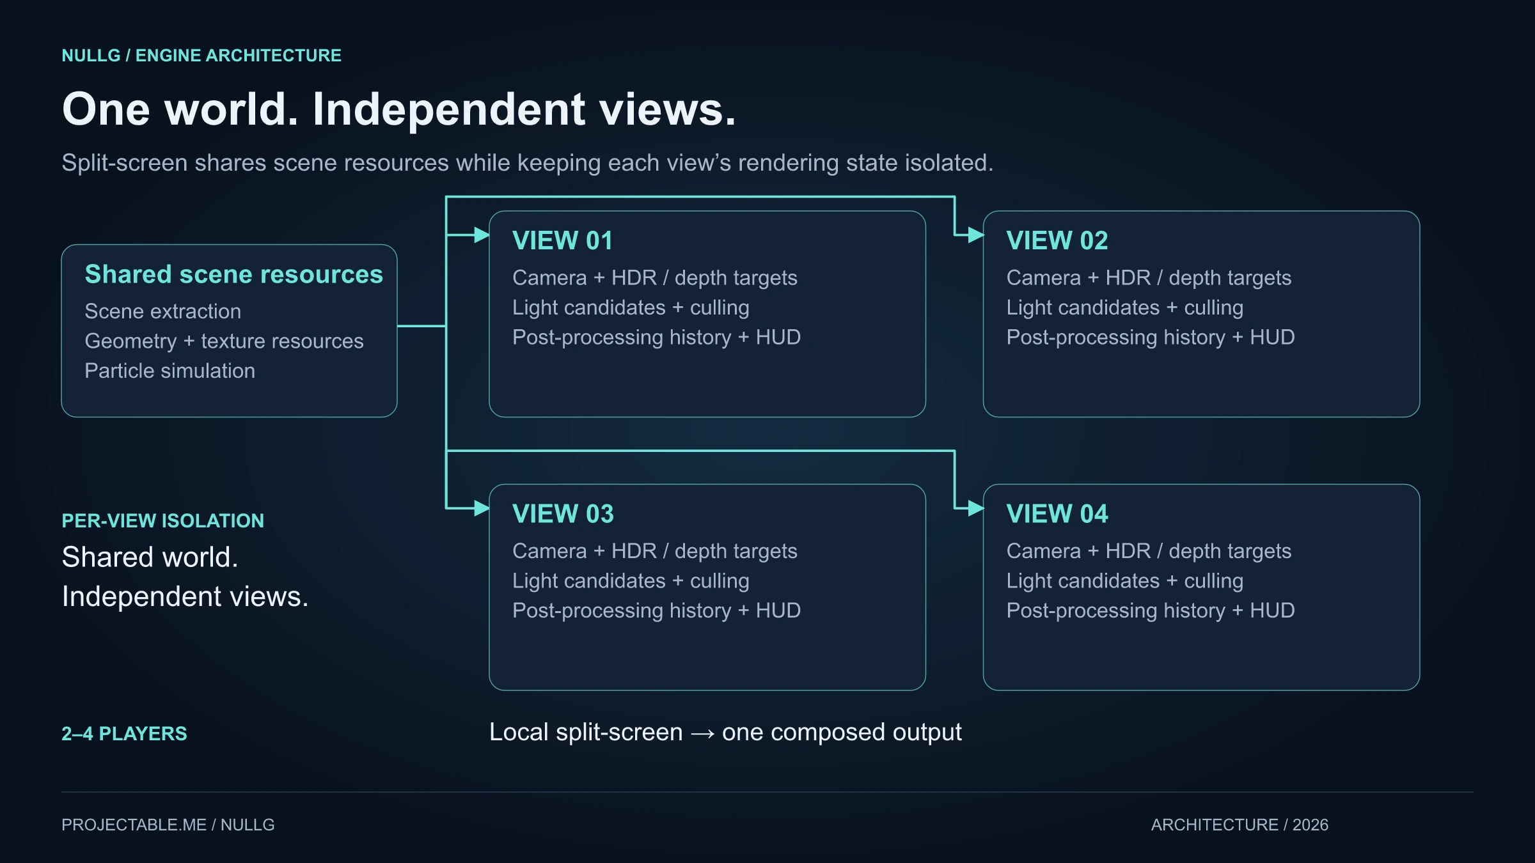
Task: Click 'Local split-screen → one composed output' caption
Action: (725, 733)
